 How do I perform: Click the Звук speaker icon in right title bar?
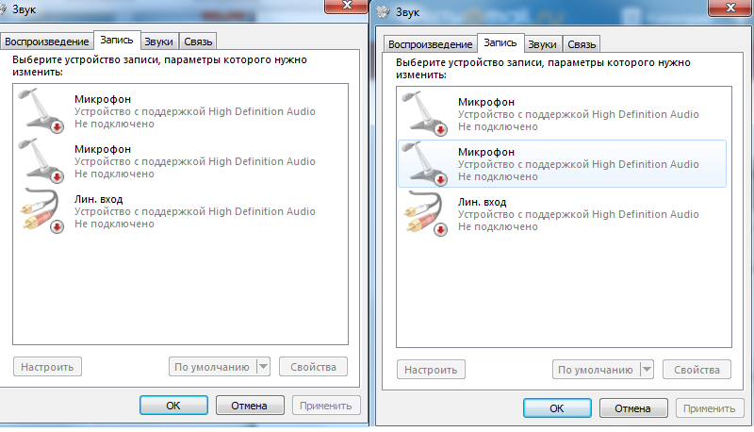click(383, 11)
